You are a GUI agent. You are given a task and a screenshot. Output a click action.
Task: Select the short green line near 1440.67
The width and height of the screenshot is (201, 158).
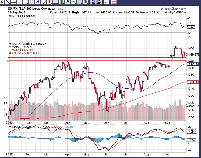pos(178,57)
